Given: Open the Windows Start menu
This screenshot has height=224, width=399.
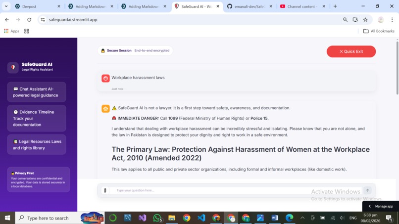Looking at the screenshot, I should pos(7,218).
